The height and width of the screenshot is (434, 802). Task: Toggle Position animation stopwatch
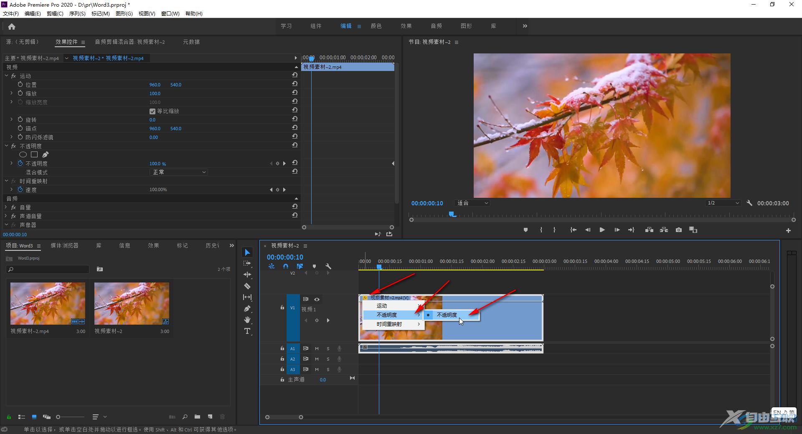pos(20,84)
